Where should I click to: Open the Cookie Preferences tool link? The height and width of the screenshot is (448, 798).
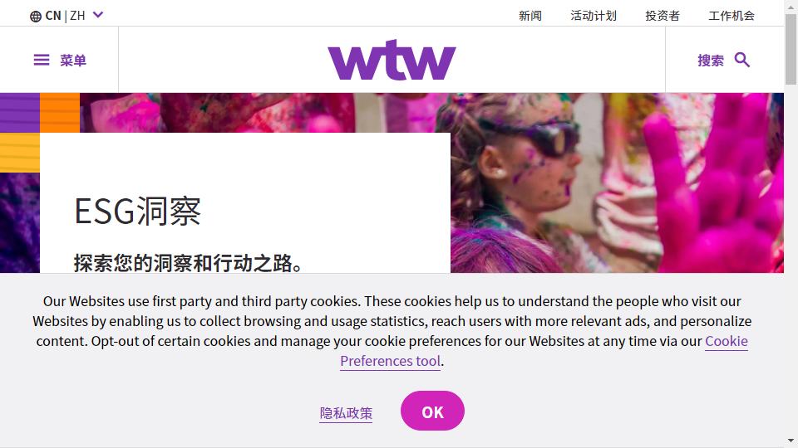544,351
